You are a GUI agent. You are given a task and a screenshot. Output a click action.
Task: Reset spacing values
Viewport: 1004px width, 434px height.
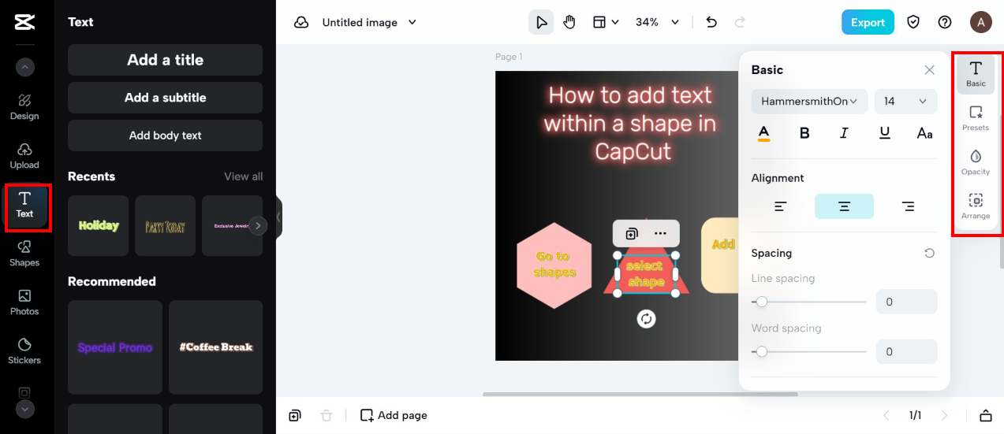[929, 254]
